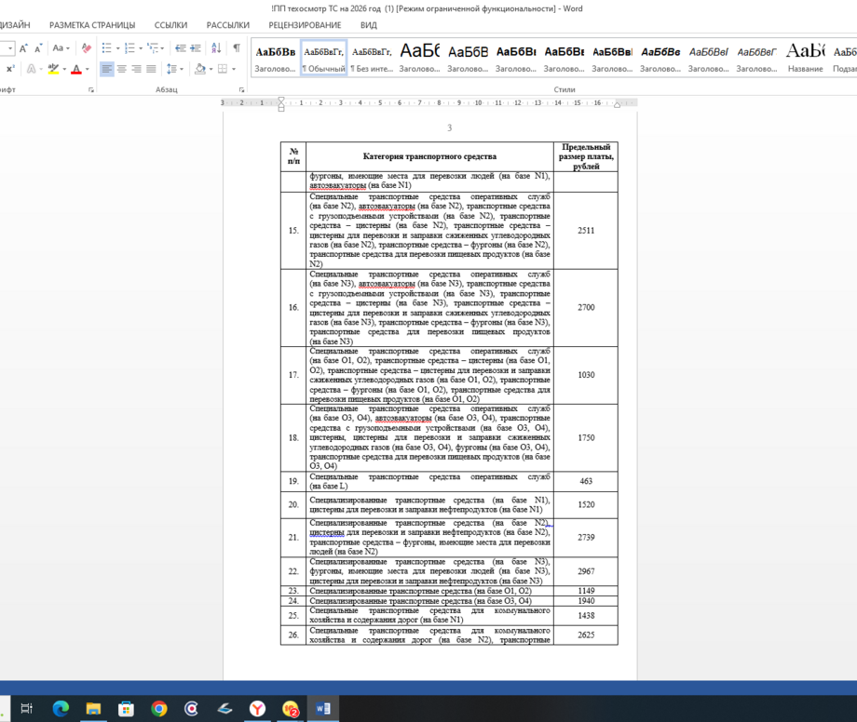Screen dimensions: 857x722
Task: Click the Increase Font Size icon
Action: 22,48
